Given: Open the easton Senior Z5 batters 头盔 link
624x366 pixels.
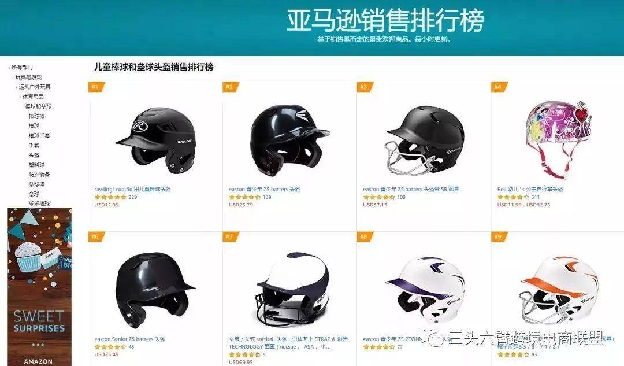Looking at the screenshot, I should pos(130,339).
